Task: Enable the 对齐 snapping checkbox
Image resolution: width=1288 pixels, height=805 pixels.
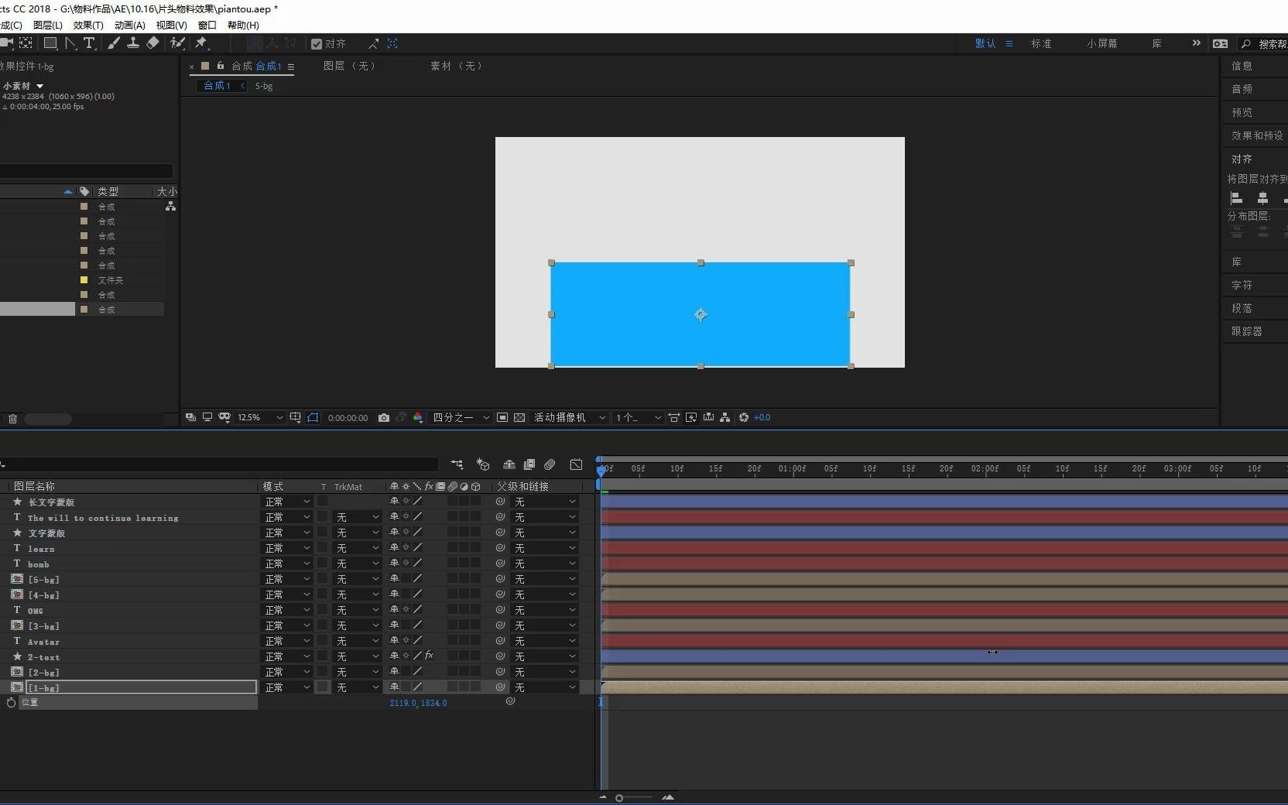Action: (x=317, y=44)
